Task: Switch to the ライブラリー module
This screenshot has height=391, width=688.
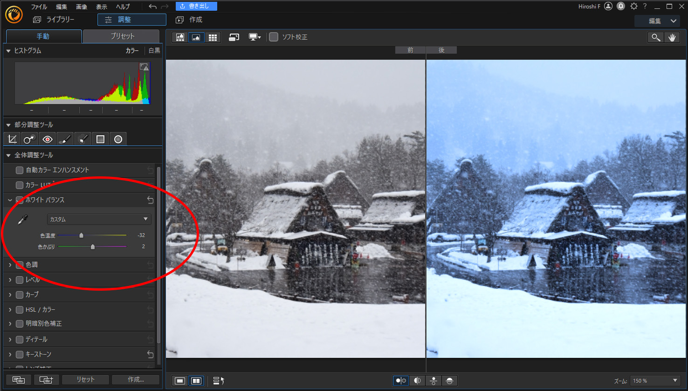Action: pos(54,20)
